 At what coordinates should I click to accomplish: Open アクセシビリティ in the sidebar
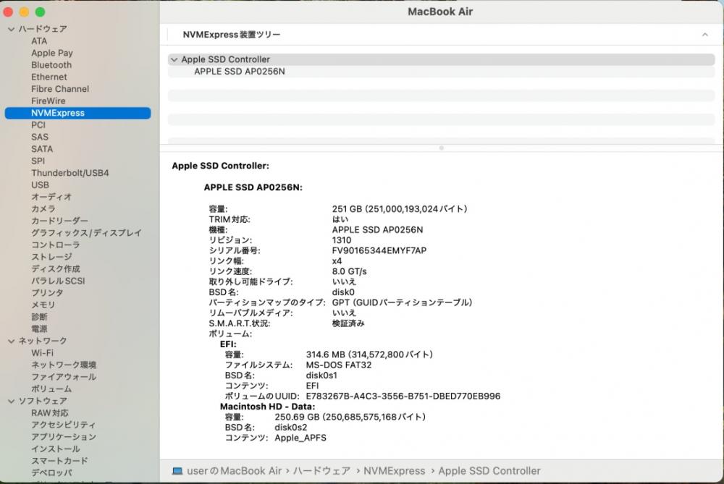(x=63, y=425)
